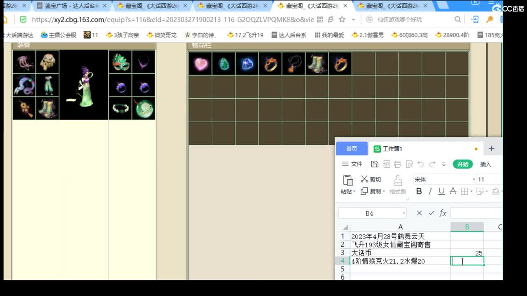Click the cell style icon beside borders
Screen dimensions: 527x296
[480, 191]
